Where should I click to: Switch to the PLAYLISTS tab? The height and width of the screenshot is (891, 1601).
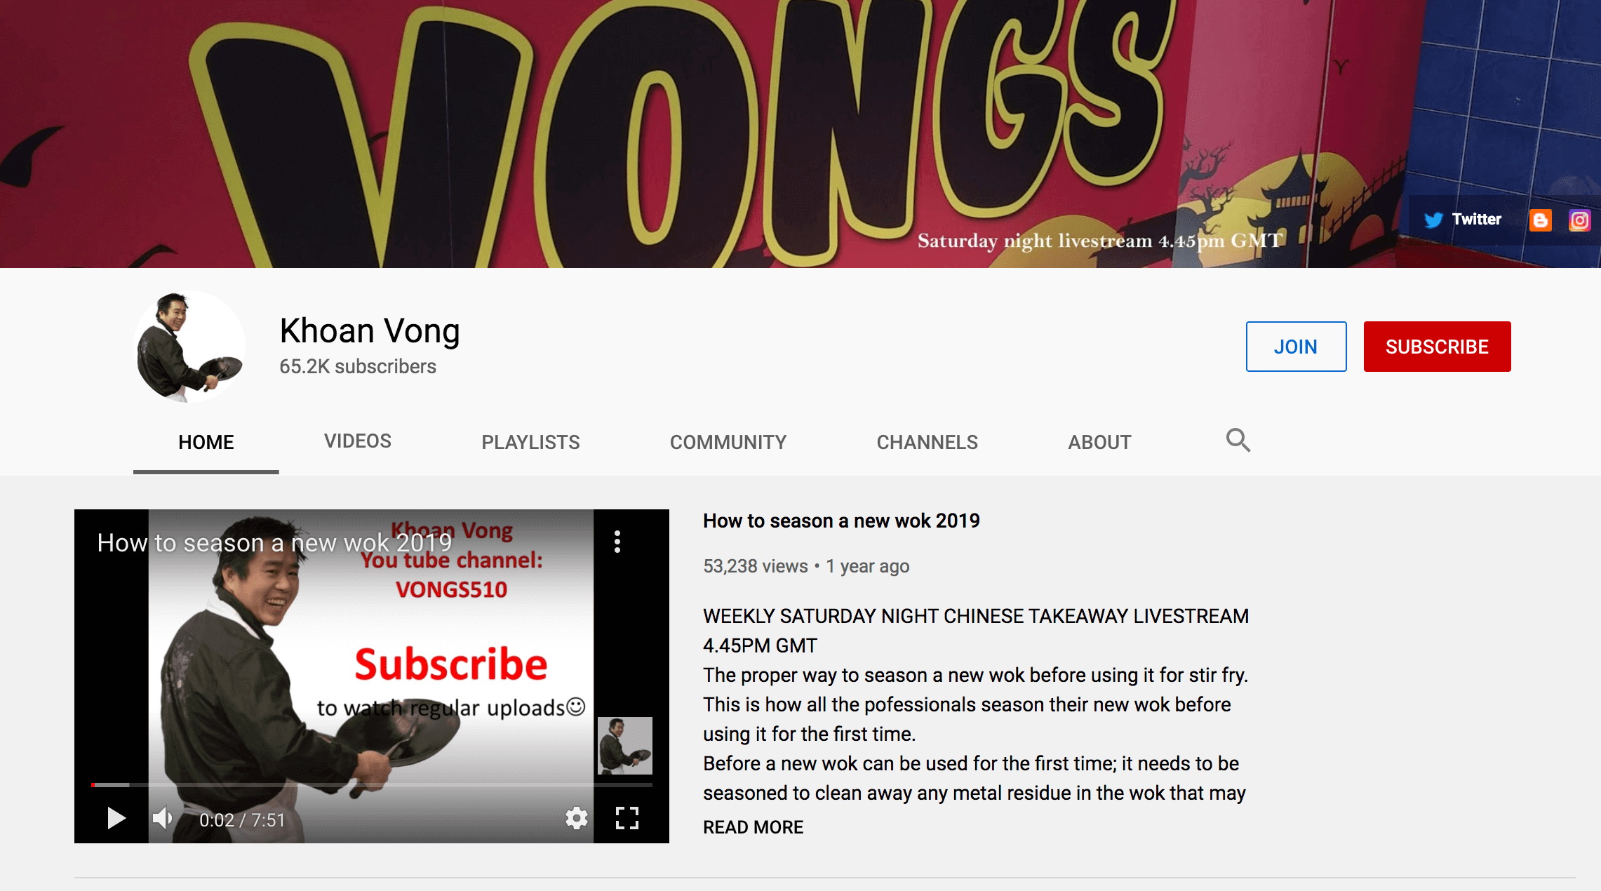click(530, 442)
